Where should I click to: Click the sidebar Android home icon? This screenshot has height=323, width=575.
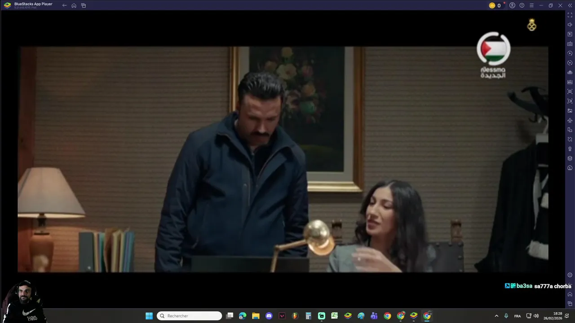(570, 294)
